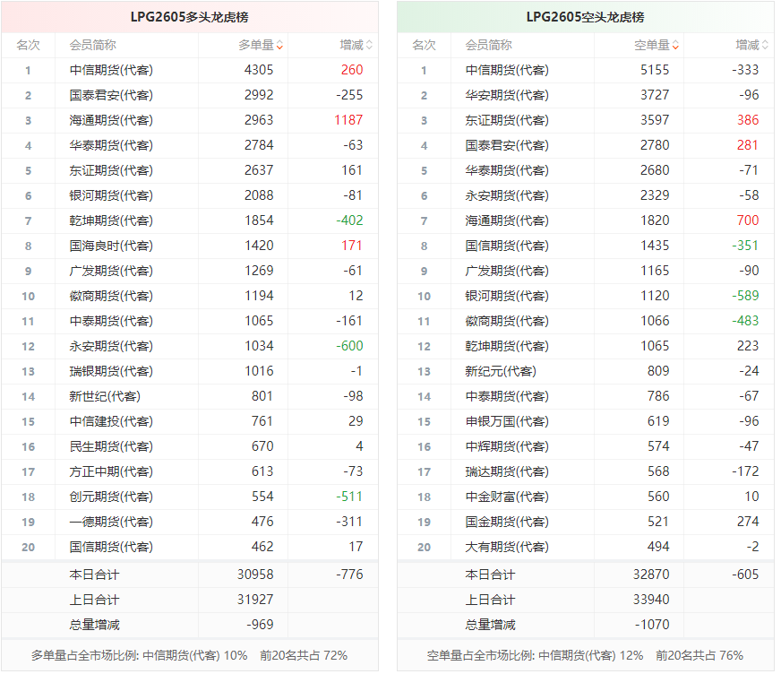Screen dimensions: 781x674
Task: Select 中泰期货(代客) row with 1065
Action: (190, 321)
